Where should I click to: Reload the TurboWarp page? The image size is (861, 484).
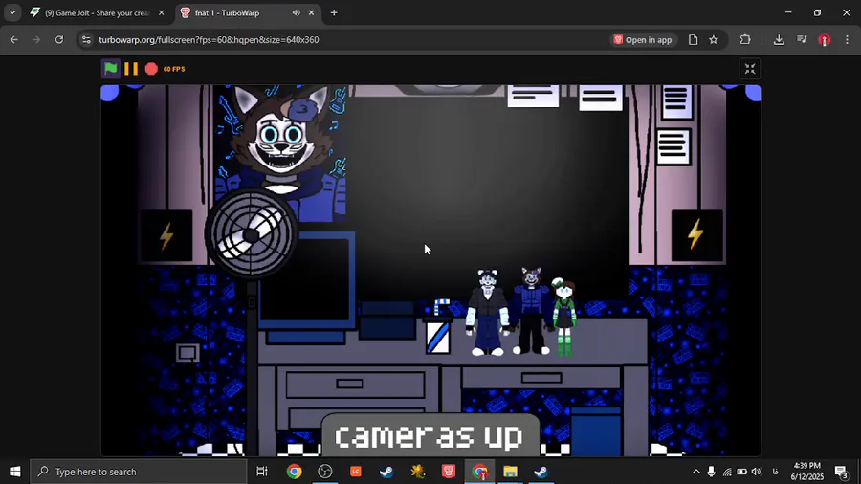(59, 39)
